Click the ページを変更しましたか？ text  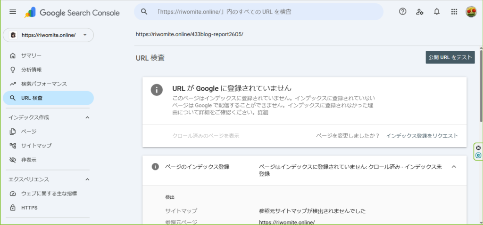[348, 136]
